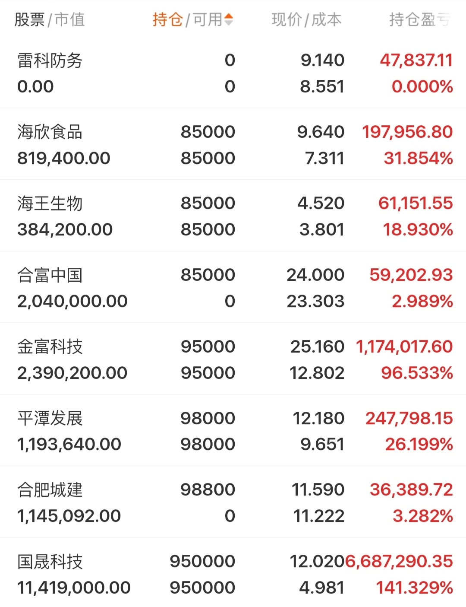Tap the 现价/成本 column header
Image resolution: width=466 pixels, height=607 pixels.
tap(306, 19)
